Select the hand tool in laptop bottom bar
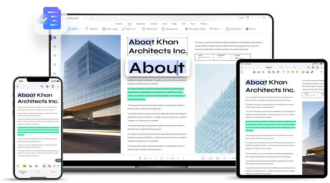The height and width of the screenshot is (183, 330). tap(140, 158)
